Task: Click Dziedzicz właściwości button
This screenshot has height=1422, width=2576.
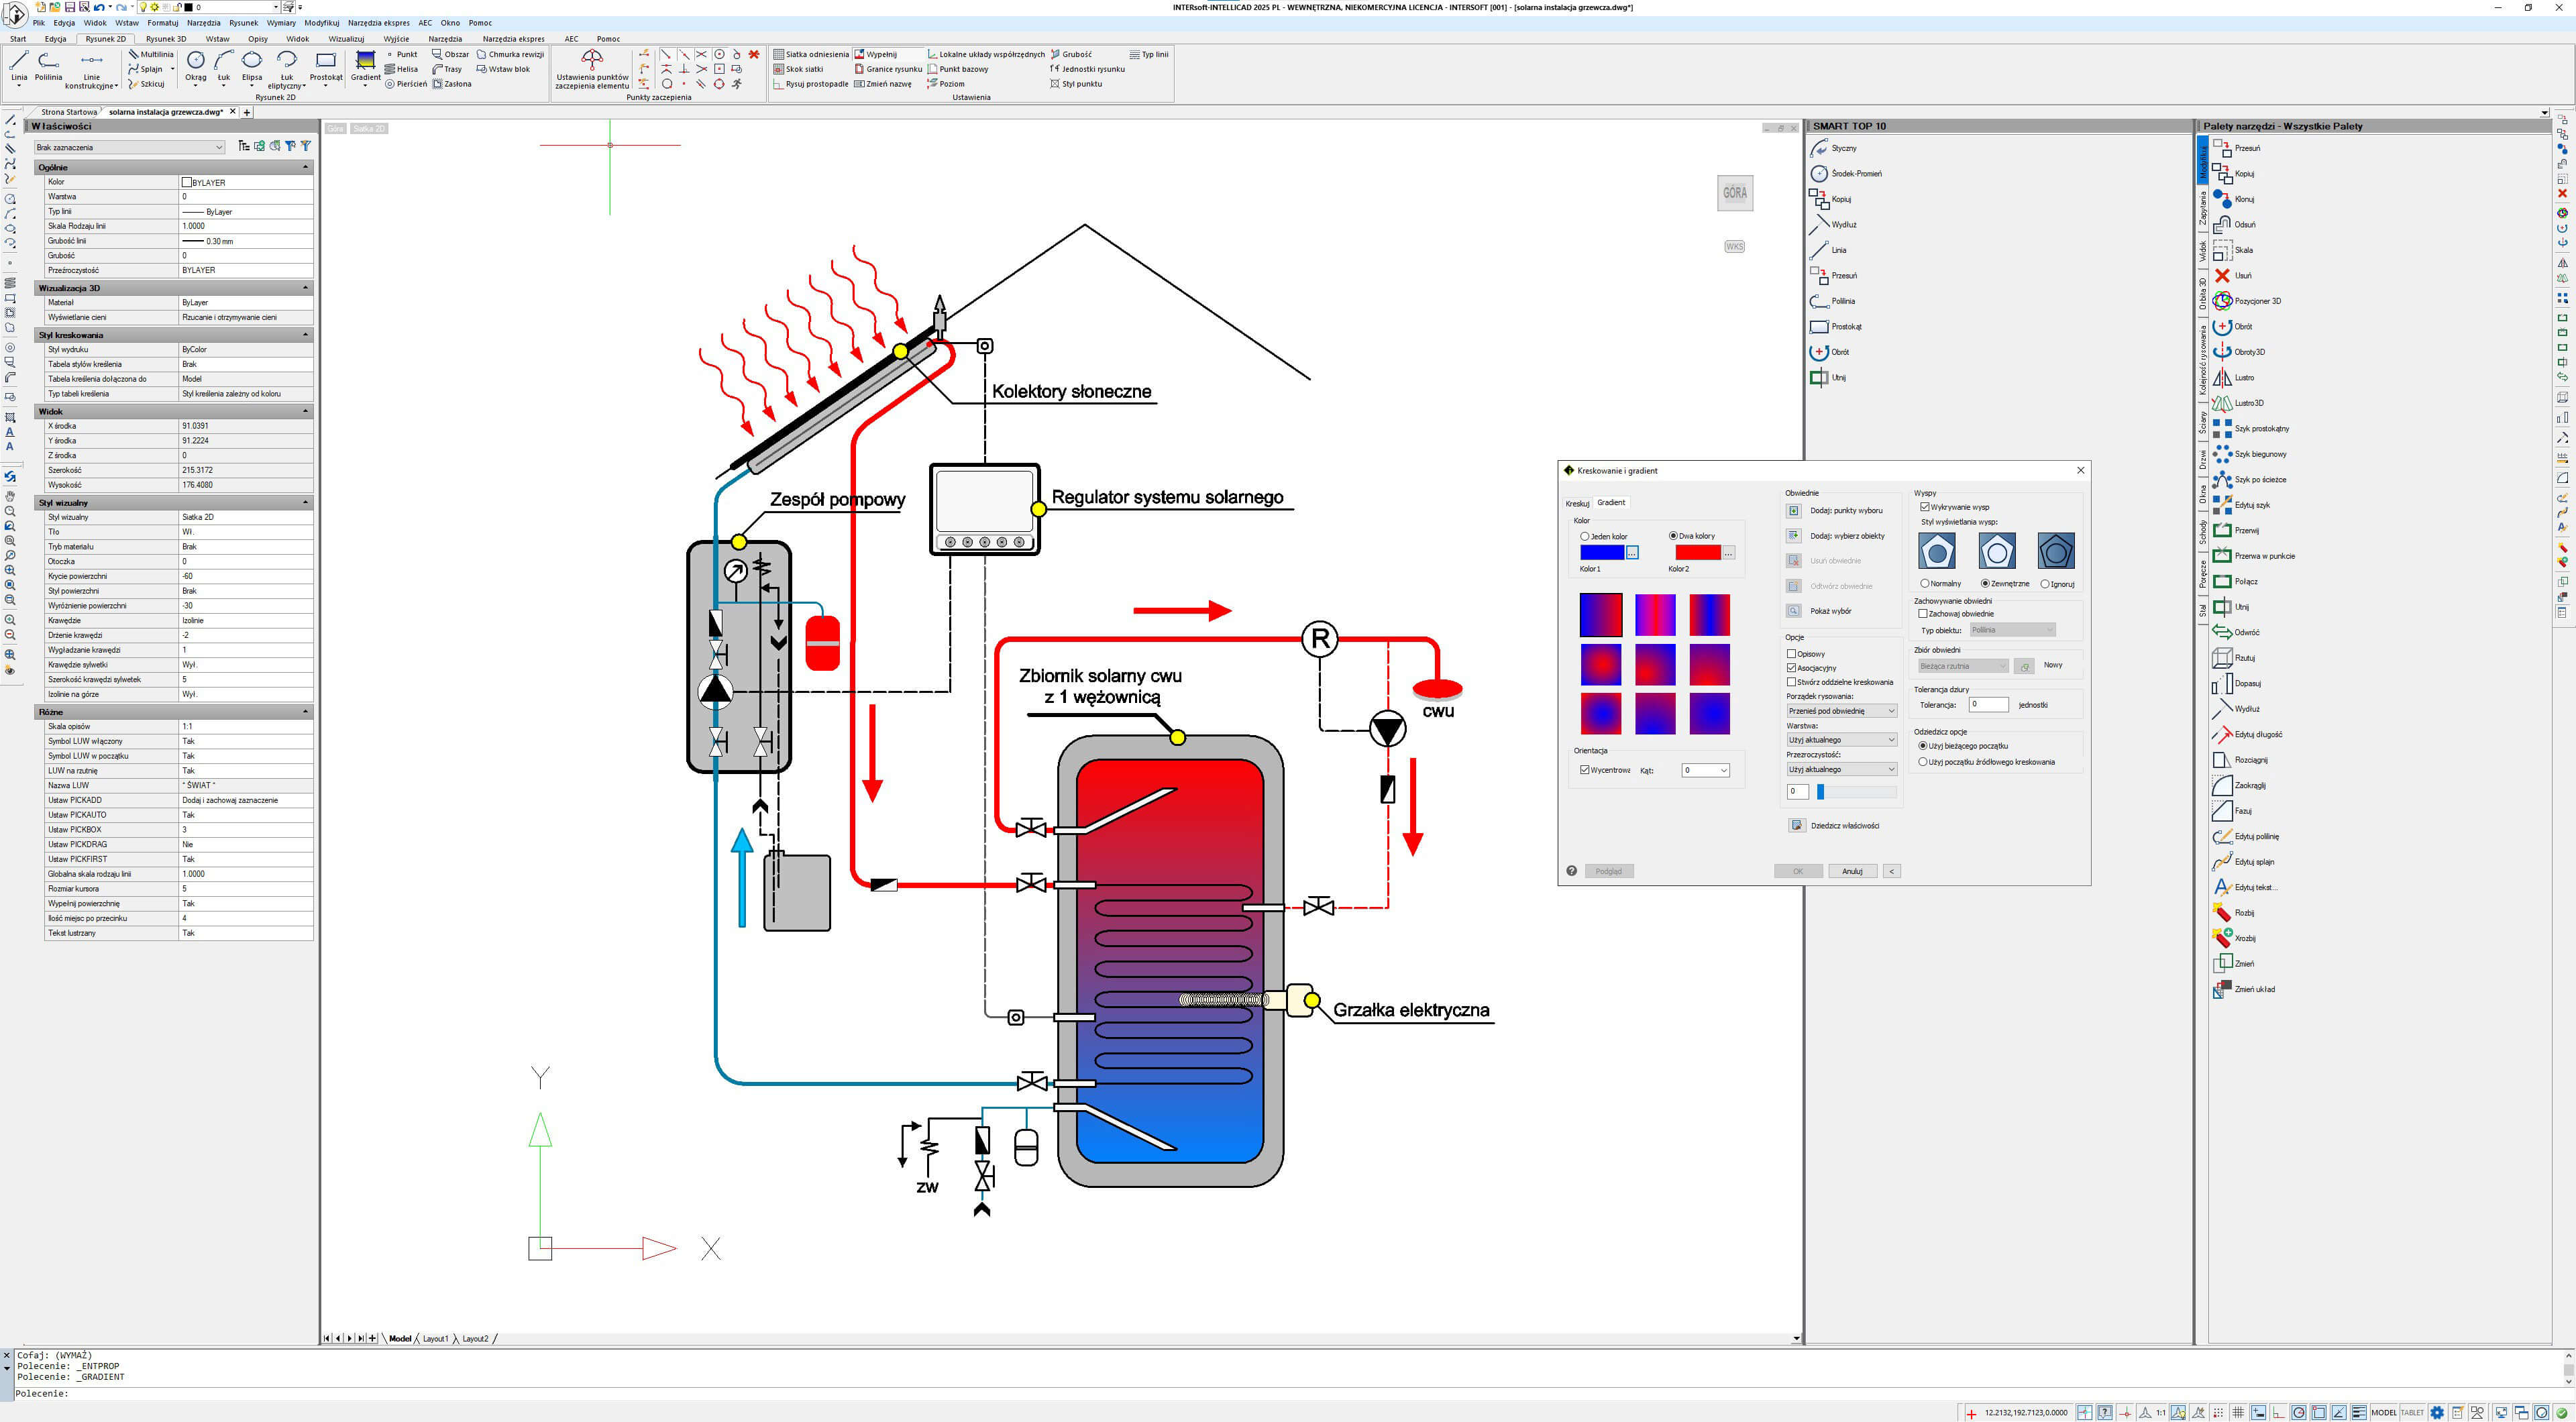Action: 1796,825
